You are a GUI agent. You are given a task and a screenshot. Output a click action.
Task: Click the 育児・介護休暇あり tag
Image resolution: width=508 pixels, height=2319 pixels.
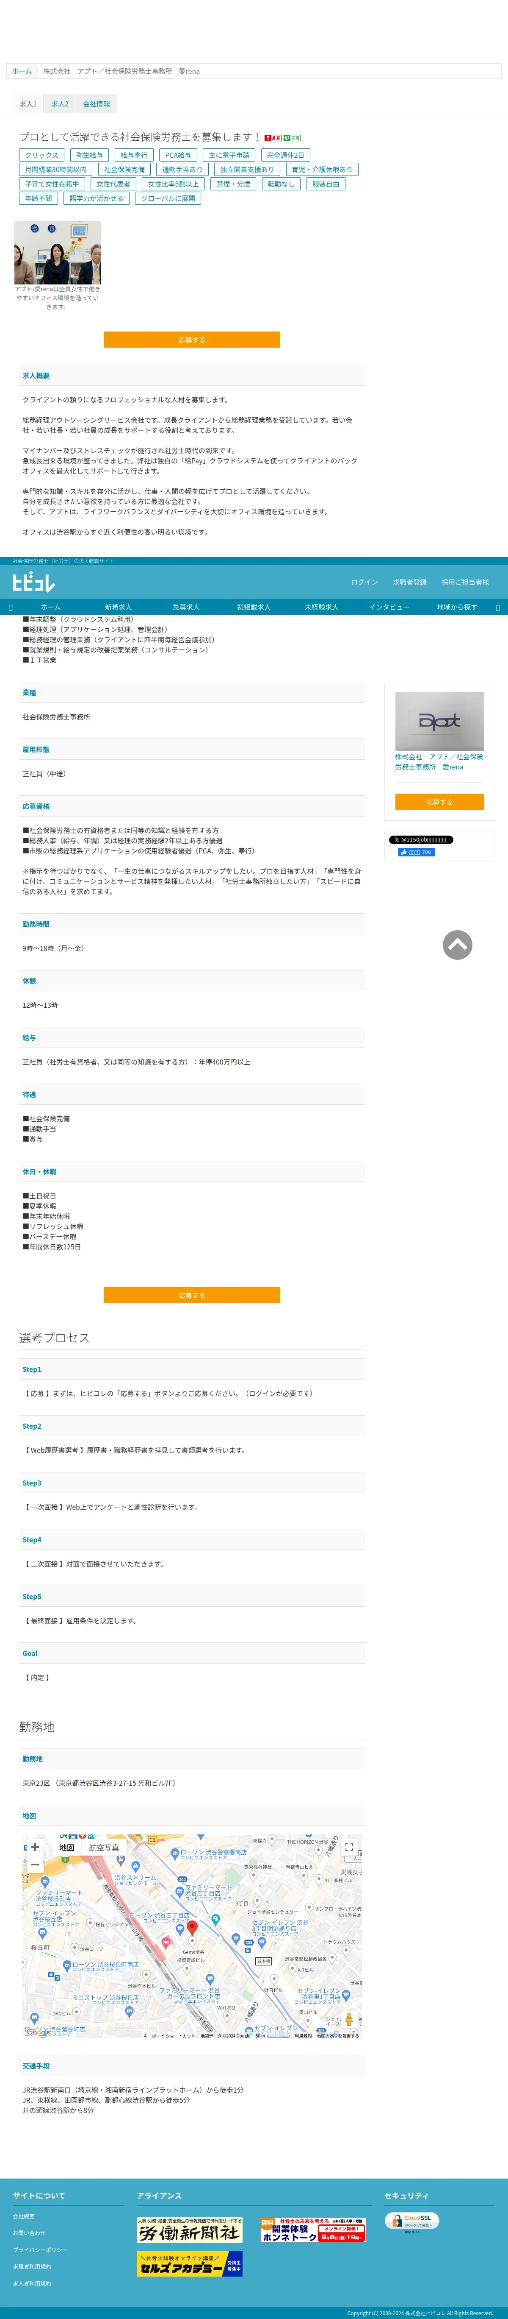[322, 169]
